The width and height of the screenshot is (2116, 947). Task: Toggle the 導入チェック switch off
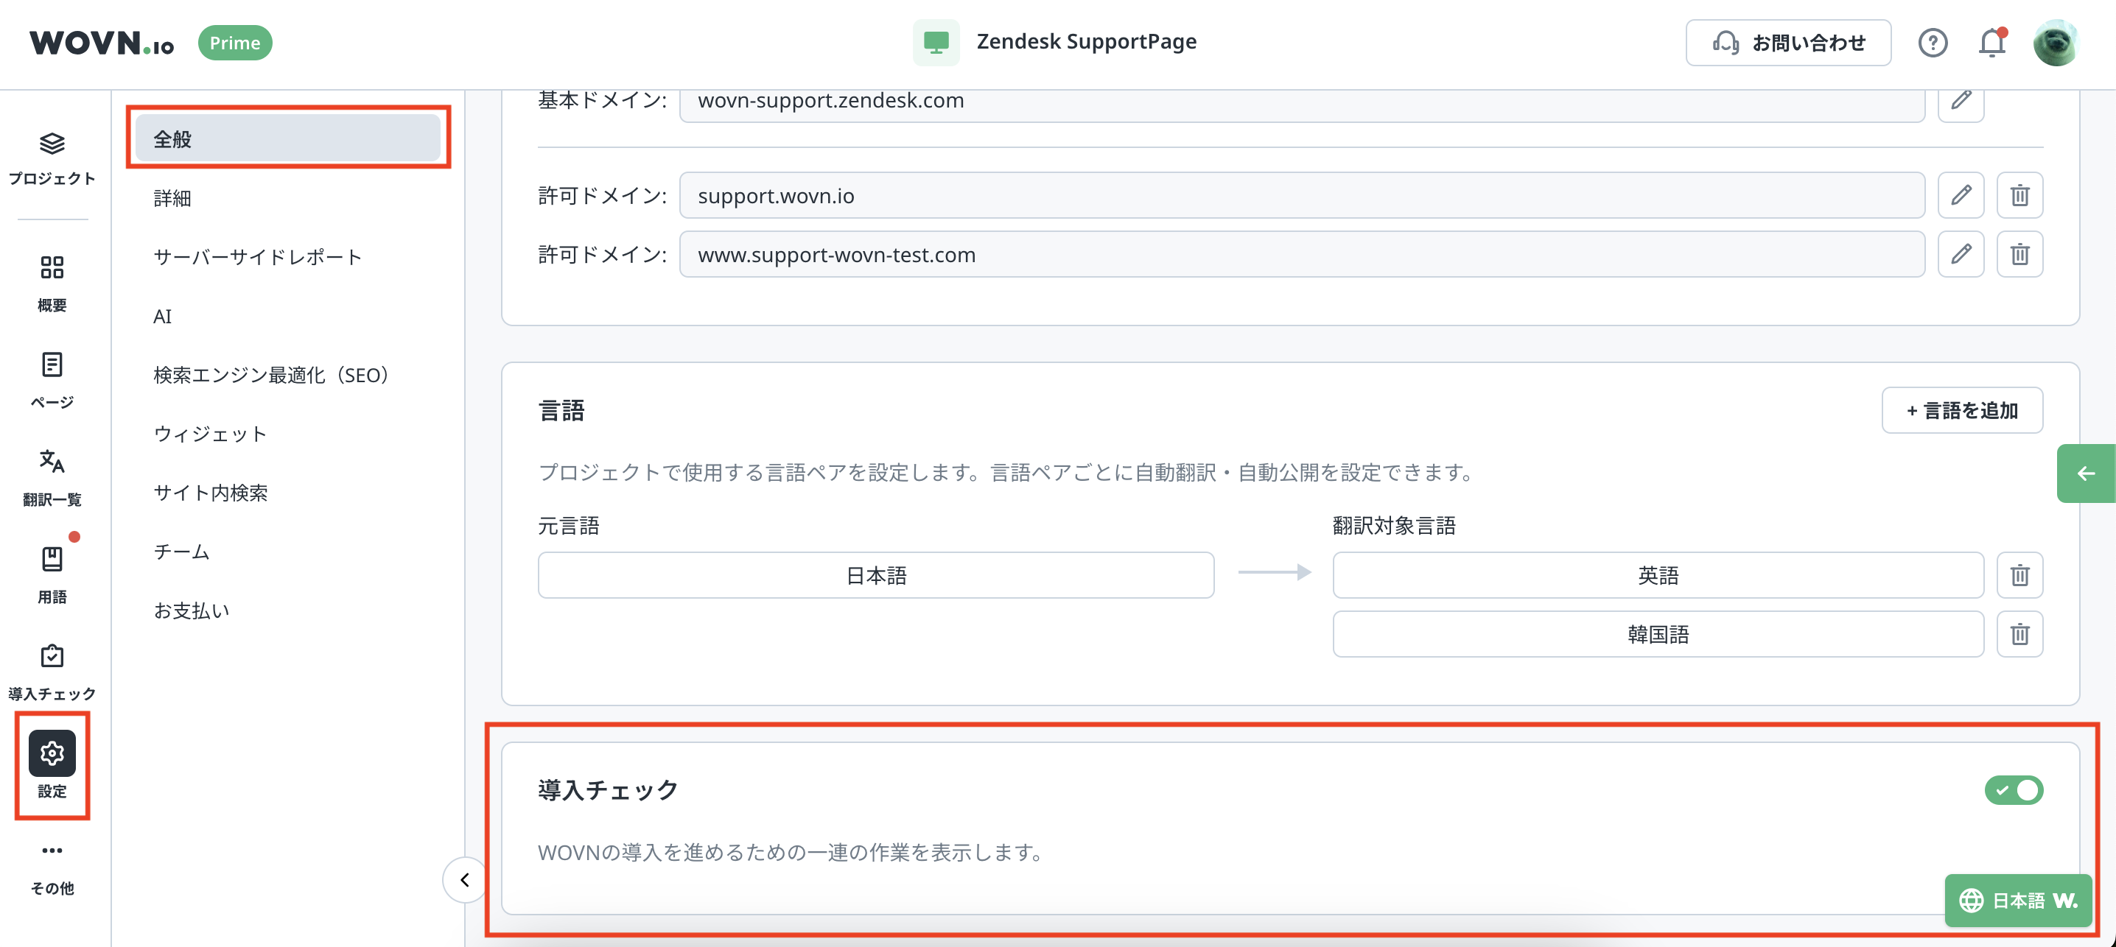pos(2013,790)
